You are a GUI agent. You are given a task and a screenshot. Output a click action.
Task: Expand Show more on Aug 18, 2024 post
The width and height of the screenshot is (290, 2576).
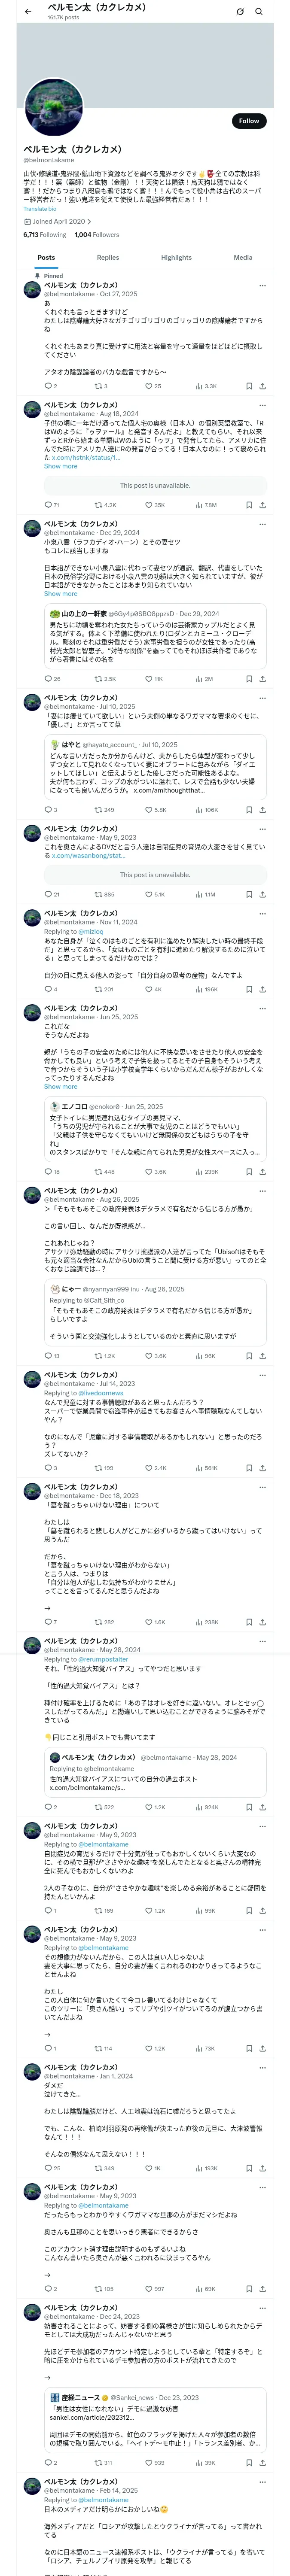tap(60, 466)
